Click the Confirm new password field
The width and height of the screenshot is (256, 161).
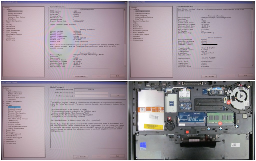tap(91, 96)
